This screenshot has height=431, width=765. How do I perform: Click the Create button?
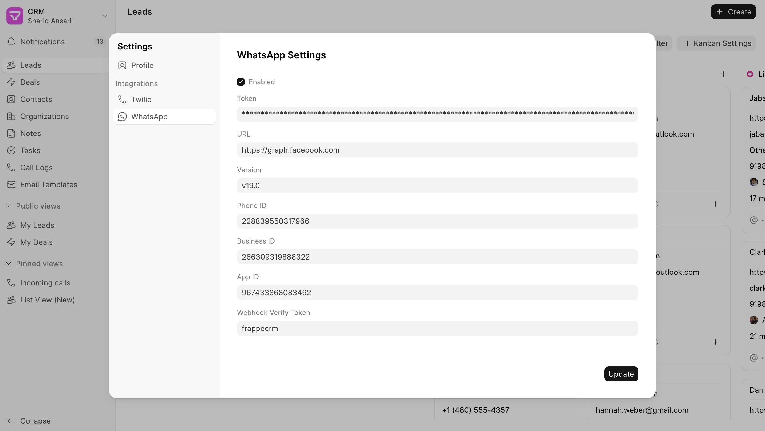(x=733, y=12)
